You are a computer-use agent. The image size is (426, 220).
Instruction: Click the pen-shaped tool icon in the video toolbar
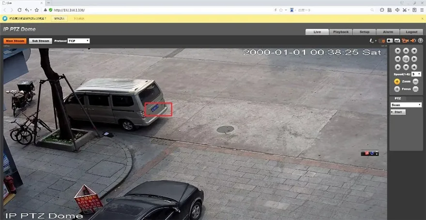tap(372, 41)
